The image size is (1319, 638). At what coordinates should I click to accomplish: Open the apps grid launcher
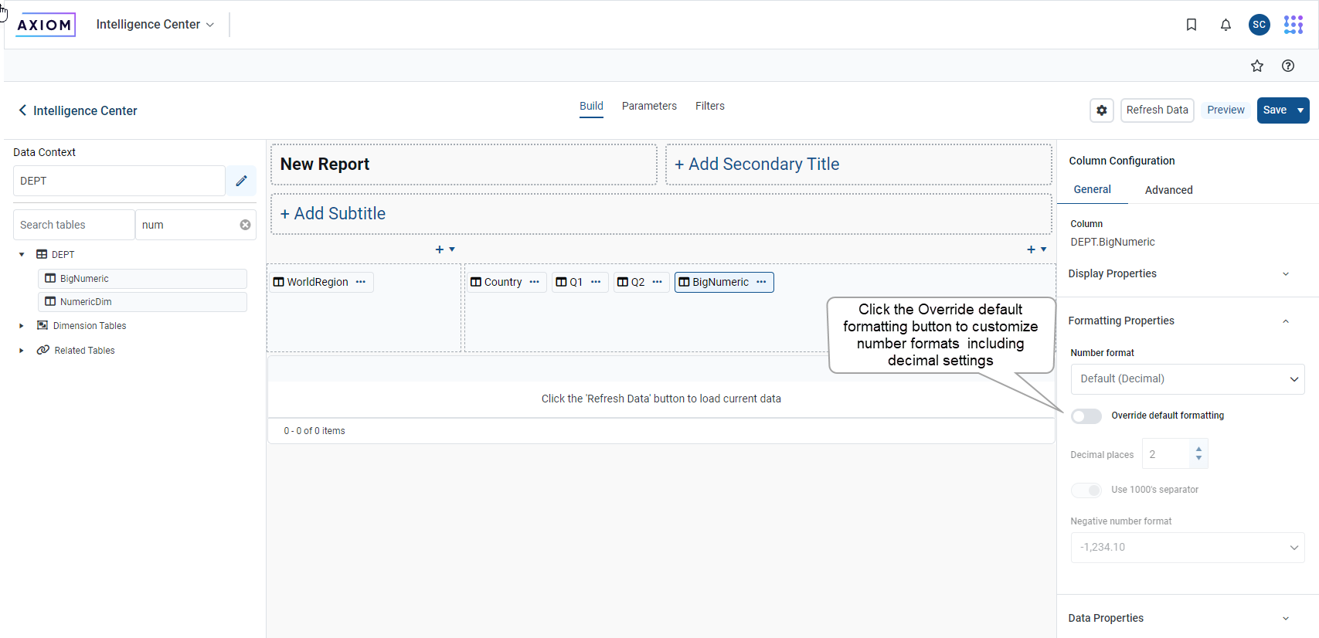1293,25
